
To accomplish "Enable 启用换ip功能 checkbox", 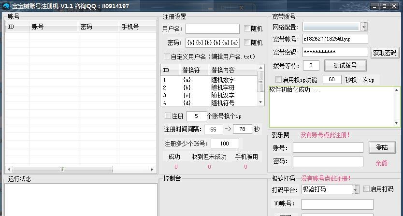I will tap(278, 79).
